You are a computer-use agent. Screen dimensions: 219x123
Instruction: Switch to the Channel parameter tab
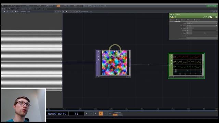190,20
